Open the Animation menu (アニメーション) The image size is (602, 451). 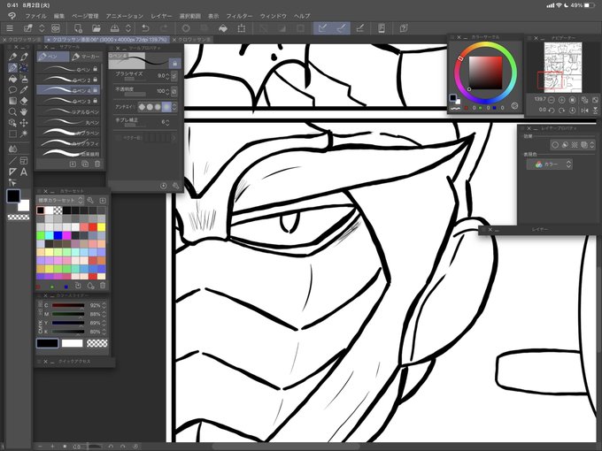(x=125, y=16)
